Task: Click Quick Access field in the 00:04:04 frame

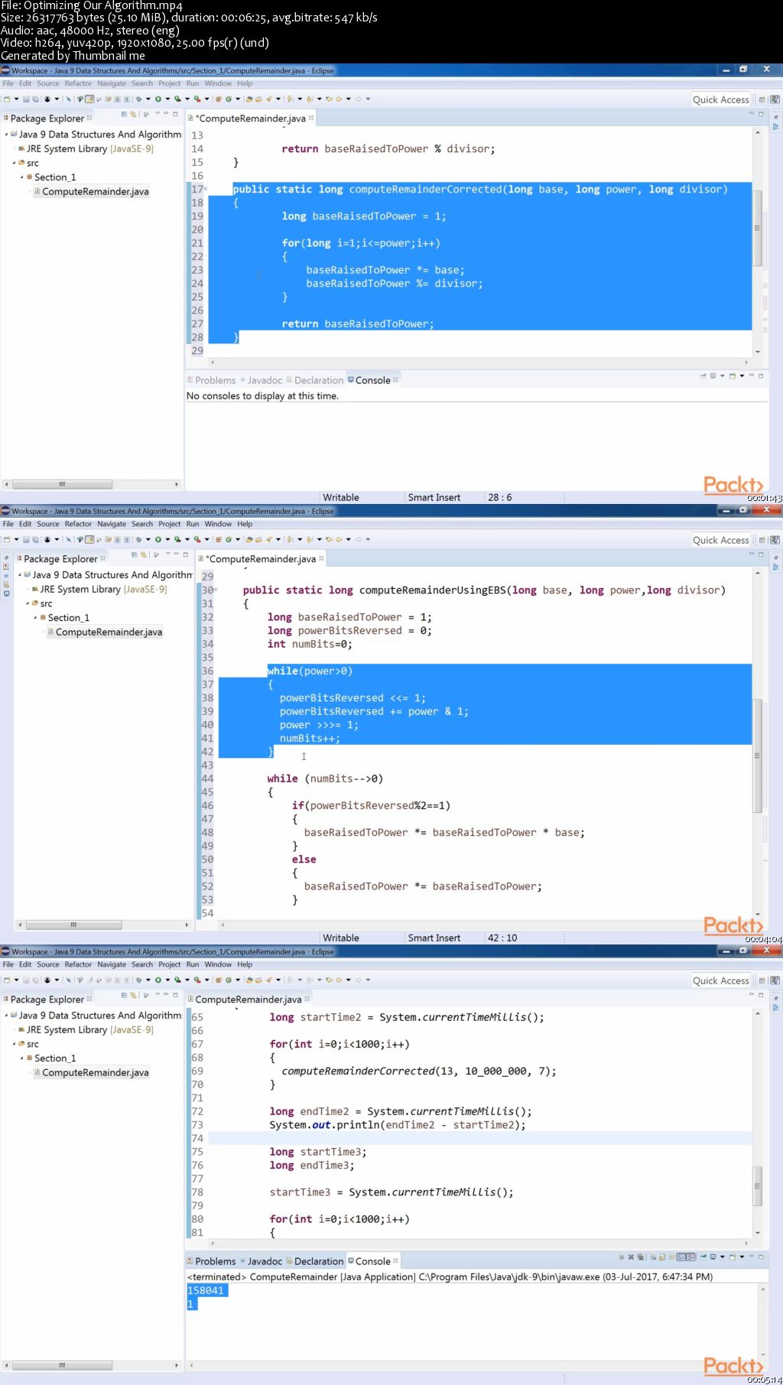Action: point(721,541)
